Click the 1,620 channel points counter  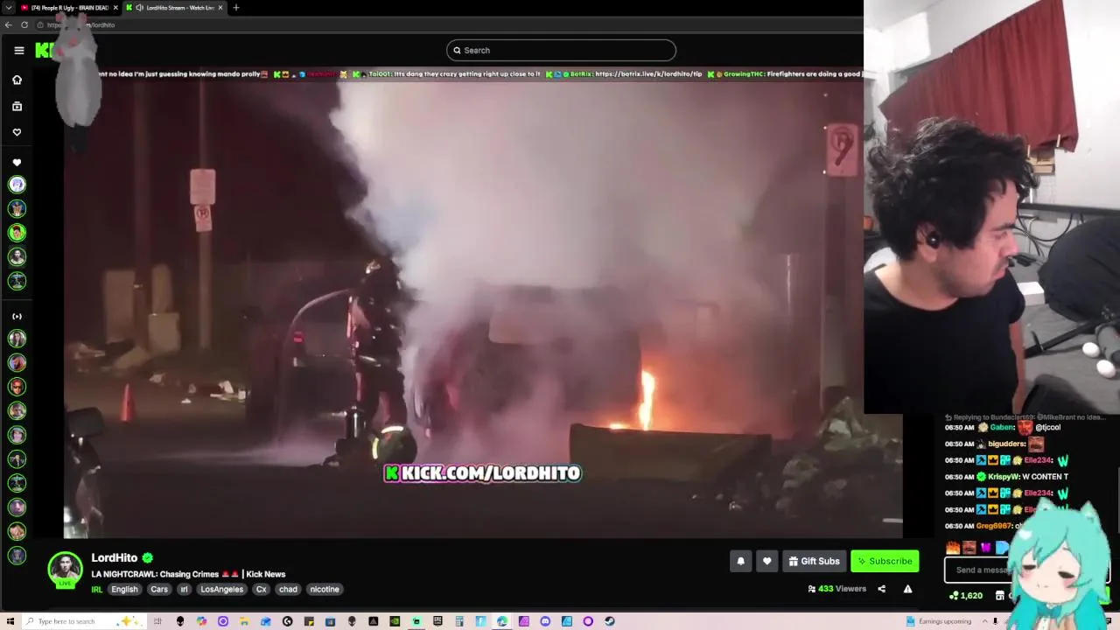point(966,595)
